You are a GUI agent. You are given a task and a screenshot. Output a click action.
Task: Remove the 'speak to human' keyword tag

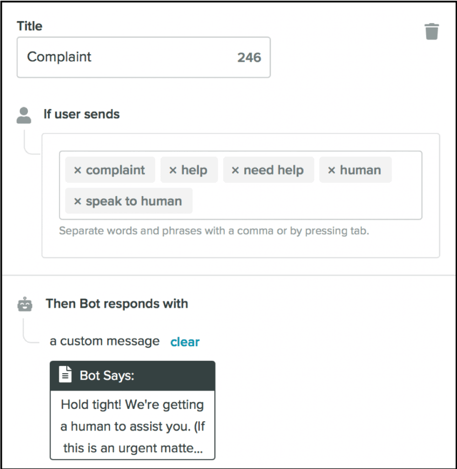[x=78, y=201]
